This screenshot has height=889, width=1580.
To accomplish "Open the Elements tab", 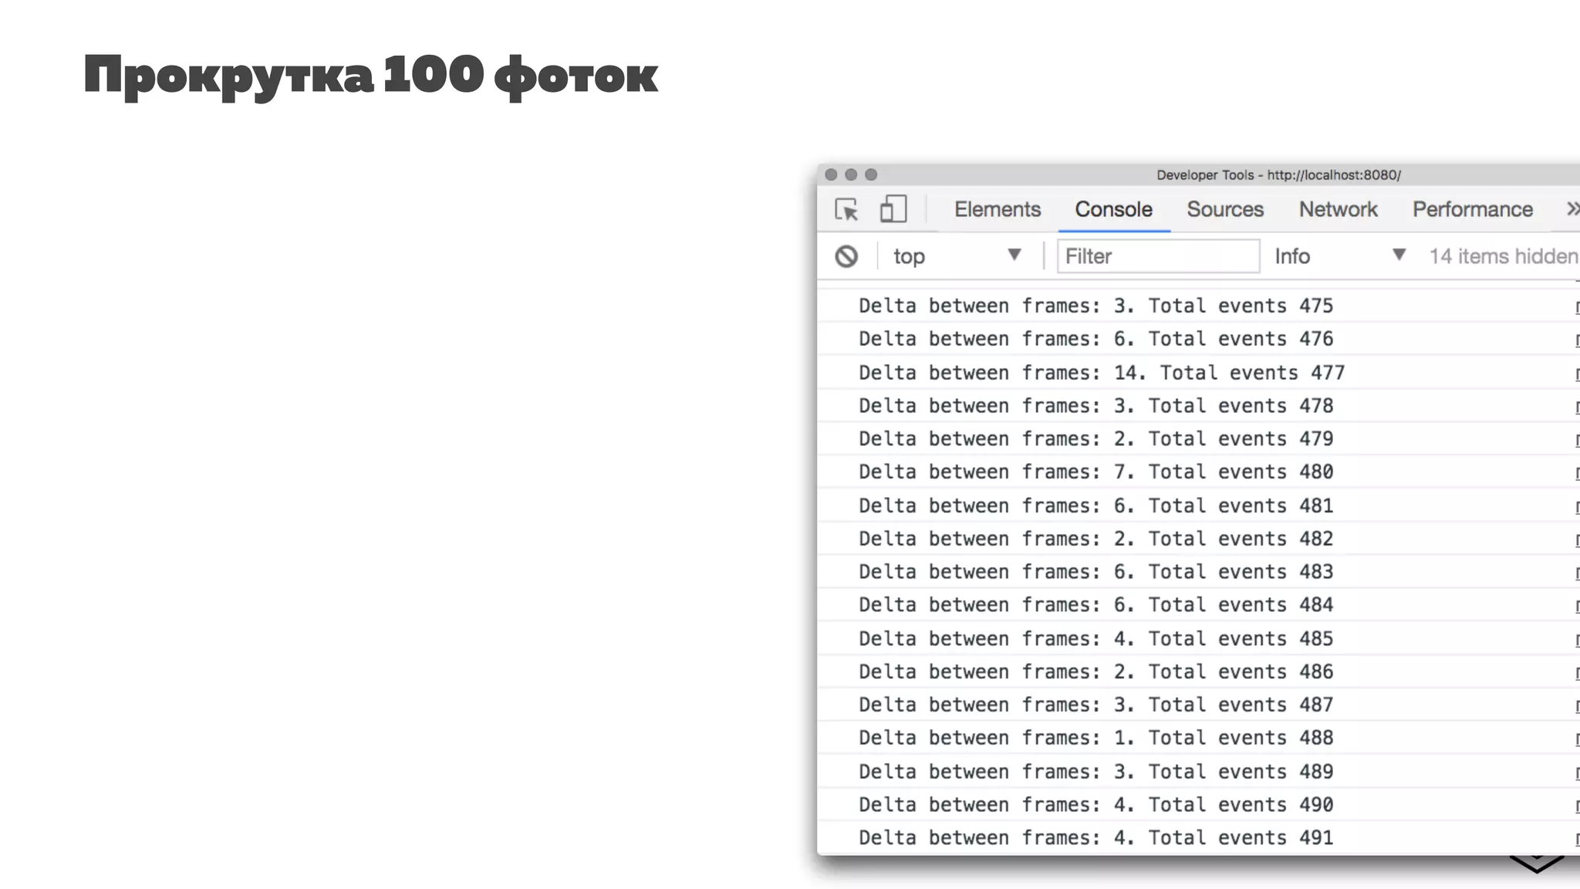I will 997,209.
